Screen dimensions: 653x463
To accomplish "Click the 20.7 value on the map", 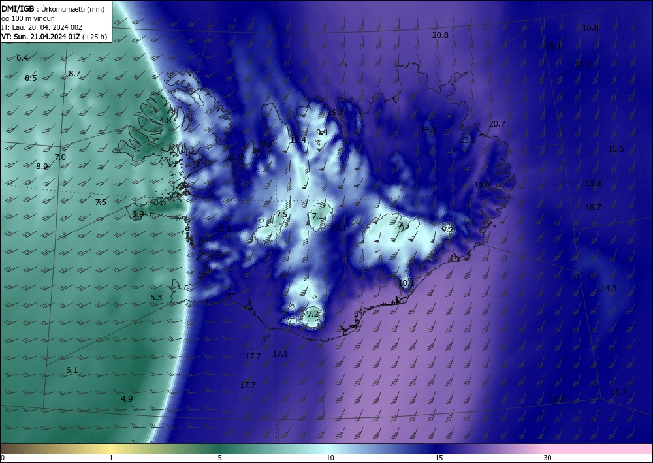I will tap(497, 123).
